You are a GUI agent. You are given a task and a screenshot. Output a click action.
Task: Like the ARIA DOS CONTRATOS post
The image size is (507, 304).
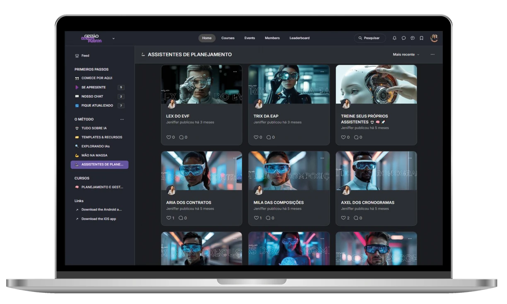[x=168, y=218]
